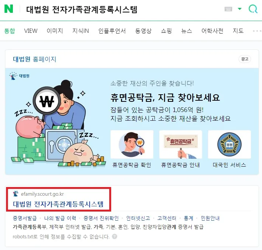The image size is (262, 250).
Task: Select the 지식iN tab
Action: (81, 31)
